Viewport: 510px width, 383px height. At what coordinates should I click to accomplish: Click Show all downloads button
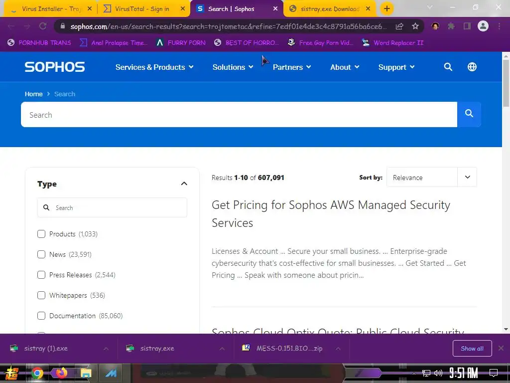(472, 348)
